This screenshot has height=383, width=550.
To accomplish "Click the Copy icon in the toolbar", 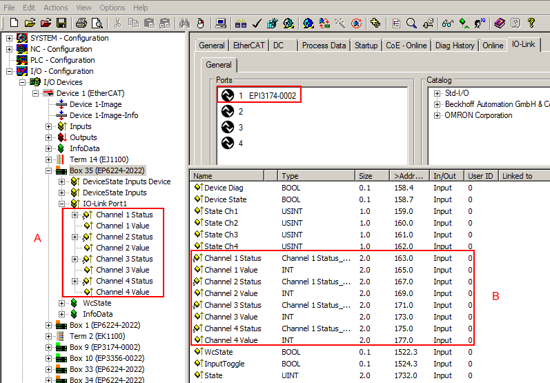I will click(x=133, y=23).
